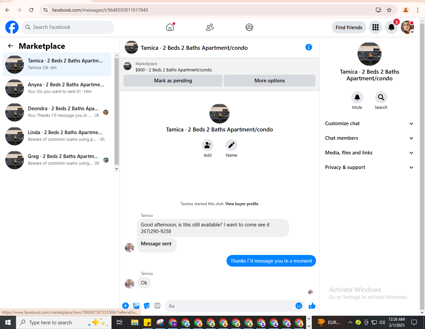This screenshot has width=425, height=329.
Task: Click the "Ok" message bubble
Action: (x=144, y=283)
